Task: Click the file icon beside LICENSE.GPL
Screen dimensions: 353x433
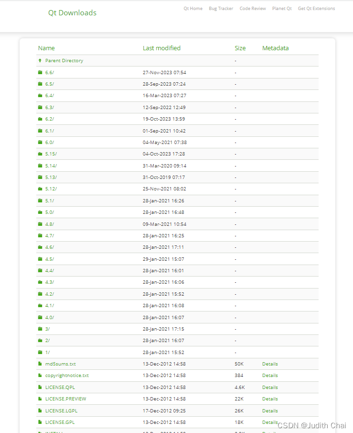Action: tap(40, 422)
